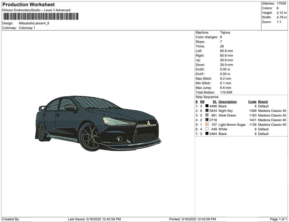
Task: Click the rear spoiler of the car
Action: [x=42, y=108]
